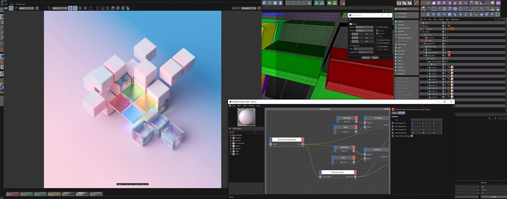The width and height of the screenshot is (507, 199).
Task: Select the Atom Array item
Action: pos(406,44)
